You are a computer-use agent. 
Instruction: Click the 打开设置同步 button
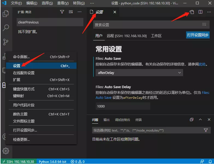point(198,35)
